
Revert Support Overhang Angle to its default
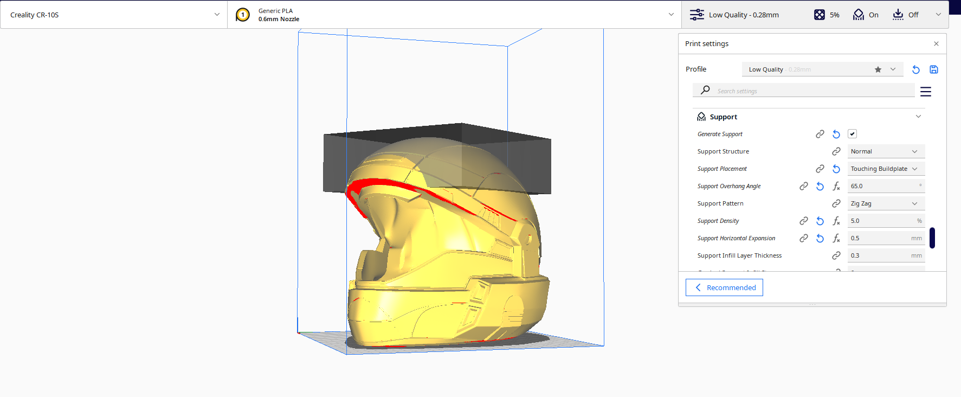click(x=820, y=186)
